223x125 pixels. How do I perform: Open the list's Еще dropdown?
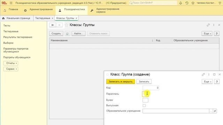(207, 34)
